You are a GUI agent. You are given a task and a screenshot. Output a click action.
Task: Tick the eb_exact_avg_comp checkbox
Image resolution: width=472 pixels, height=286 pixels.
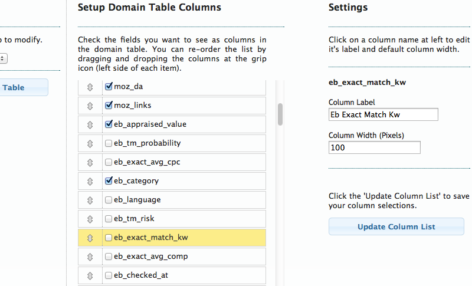[x=109, y=257]
